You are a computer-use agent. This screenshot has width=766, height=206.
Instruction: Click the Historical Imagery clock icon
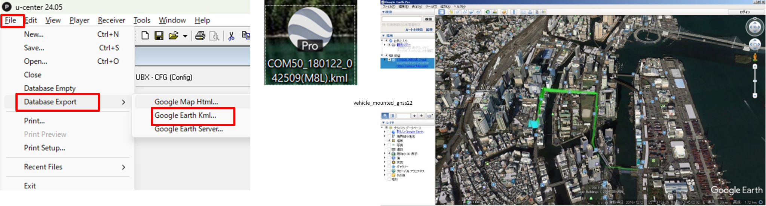(488, 12)
